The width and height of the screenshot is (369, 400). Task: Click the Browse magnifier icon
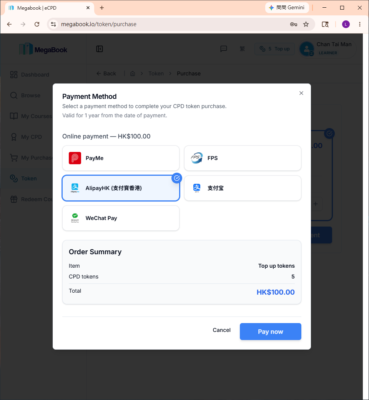click(x=14, y=95)
